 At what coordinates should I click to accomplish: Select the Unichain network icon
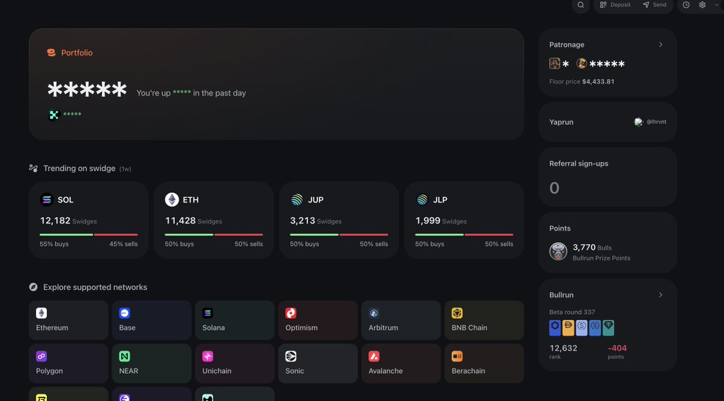click(208, 356)
